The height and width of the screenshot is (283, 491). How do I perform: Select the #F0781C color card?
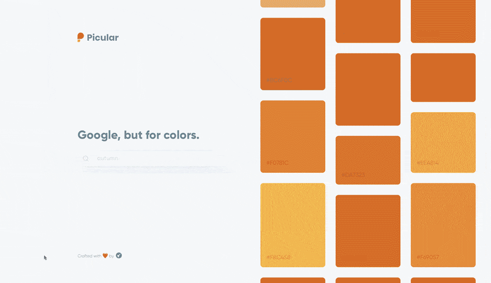(x=293, y=136)
